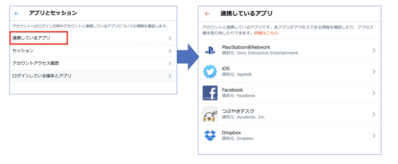Screen dimensions: 398x164
Task: Go back using blue arrow in アプリとセッション panel
Action: point(17,13)
